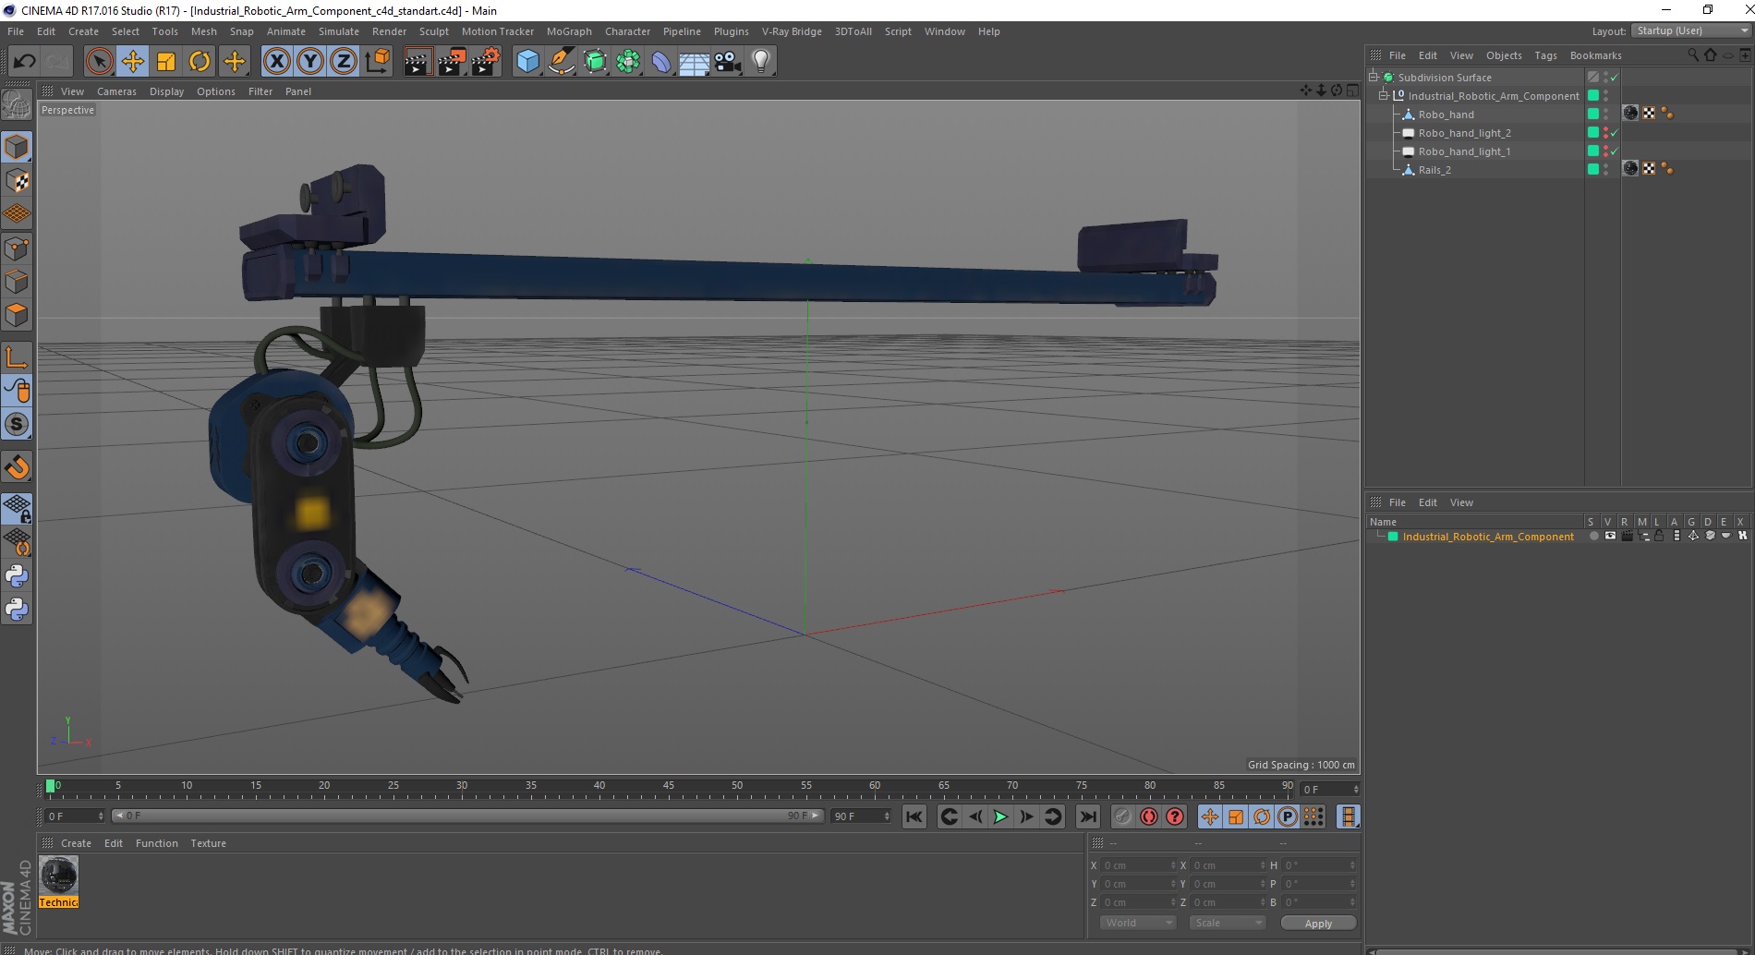Switch to Model mode
The image size is (1755, 955).
coord(17,148)
